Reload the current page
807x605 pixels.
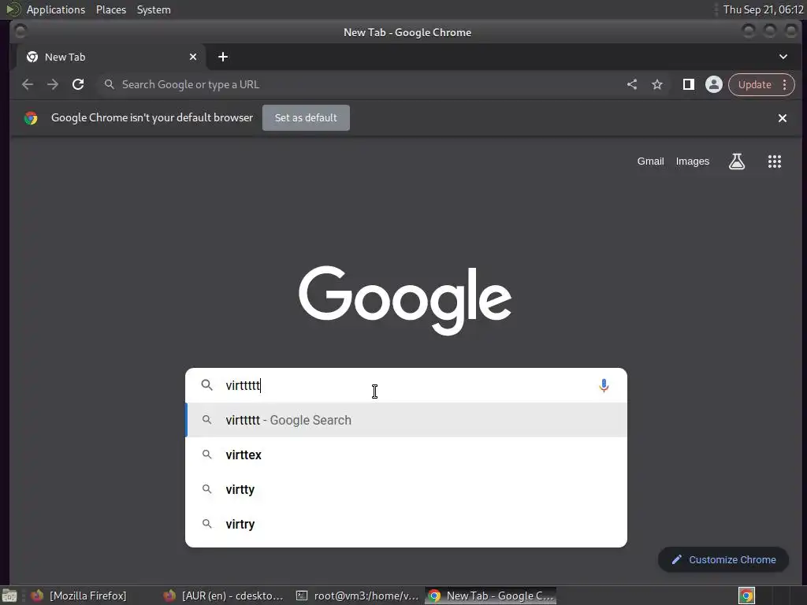[78, 84]
